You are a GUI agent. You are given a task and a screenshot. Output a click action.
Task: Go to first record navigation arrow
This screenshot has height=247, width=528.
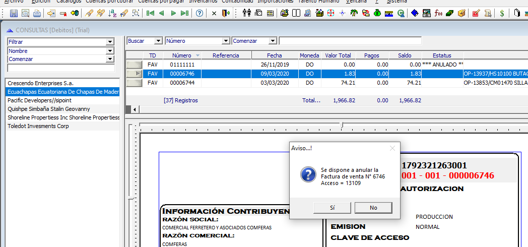click(x=150, y=13)
